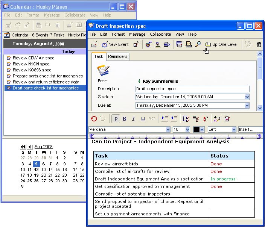Click the trash can delete icon

coord(259,44)
